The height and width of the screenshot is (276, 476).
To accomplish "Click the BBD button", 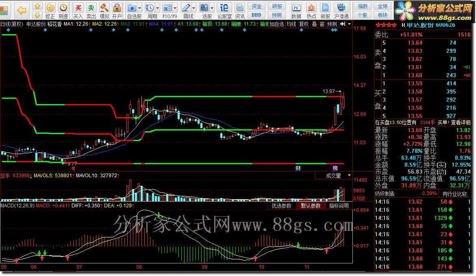I will (x=256, y=15).
